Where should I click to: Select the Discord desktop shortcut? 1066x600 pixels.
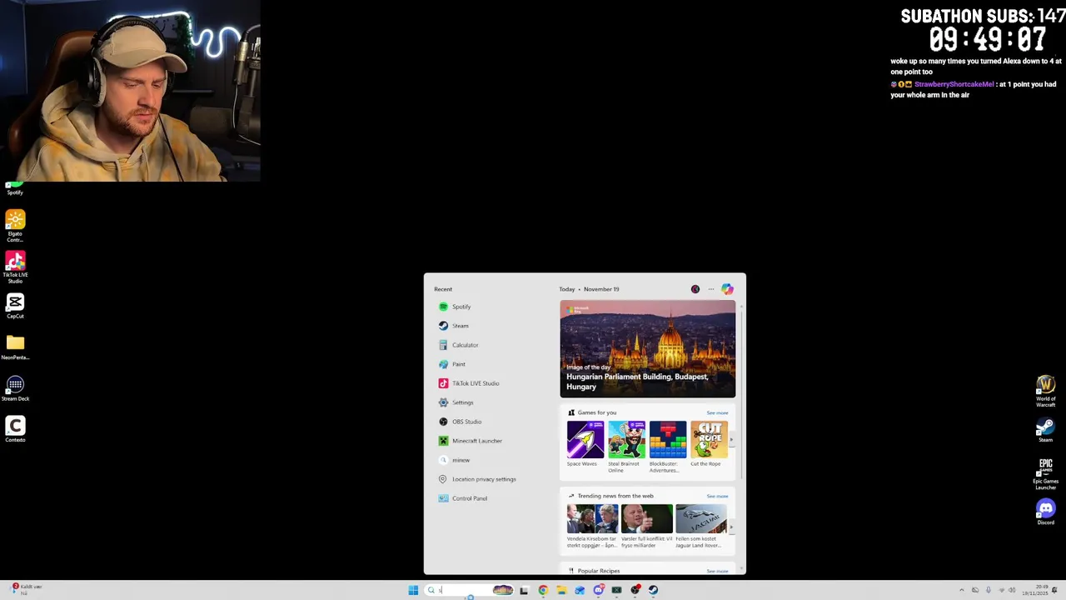(1046, 512)
